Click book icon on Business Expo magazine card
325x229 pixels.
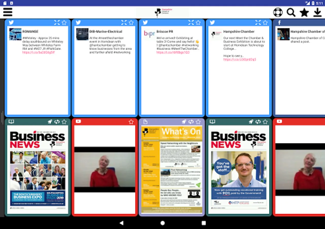pos(11,121)
